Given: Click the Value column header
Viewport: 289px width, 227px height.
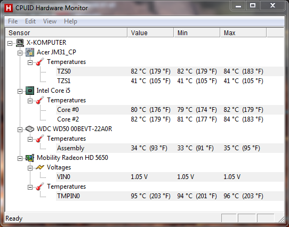Looking at the screenshot, I should click(150, 33).
